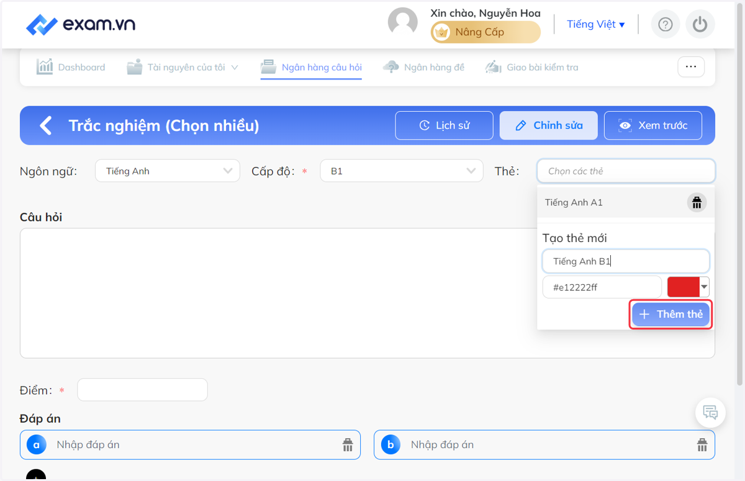This screenshot has height=481, width=745.
Task: Open the chat feedback floating icon
Action: [710, 412]
